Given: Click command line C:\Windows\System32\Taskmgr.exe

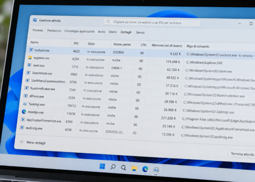Looking at the screenshot, I should pyautogui.click(x=209, y=112).
